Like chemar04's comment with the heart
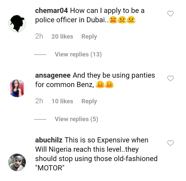The image size is (186, 181). [x=171, y=14]
